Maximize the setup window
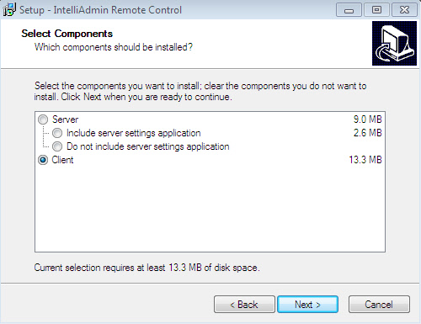This screenshot has height=324, width=421. 376,10
